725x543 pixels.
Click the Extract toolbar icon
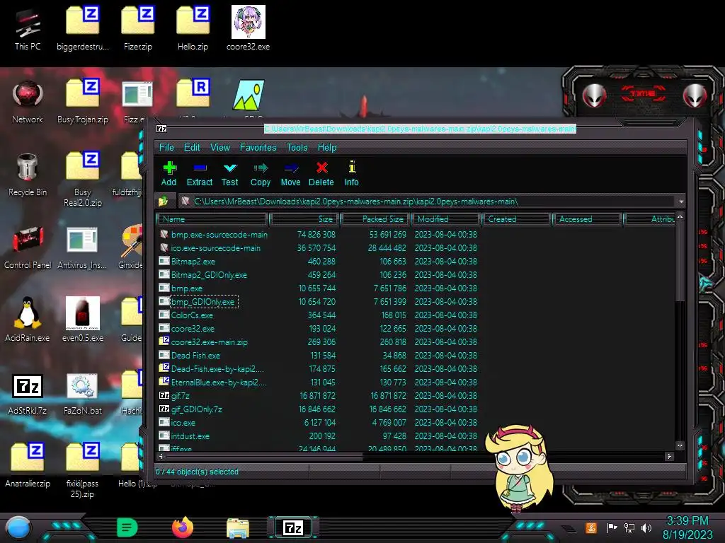[x=200, y=174]
